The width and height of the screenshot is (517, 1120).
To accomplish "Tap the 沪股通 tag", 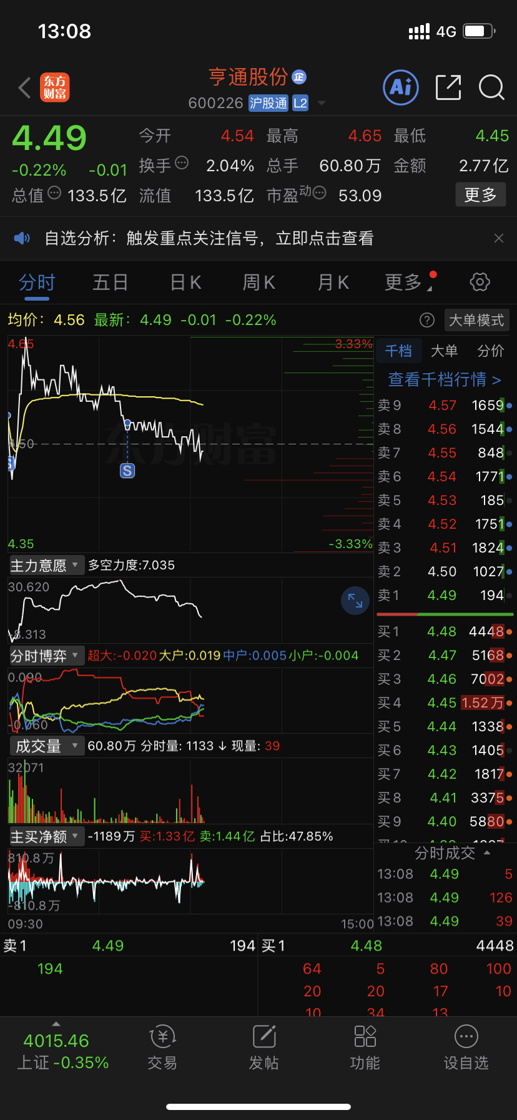I will (x=268, y=103).
